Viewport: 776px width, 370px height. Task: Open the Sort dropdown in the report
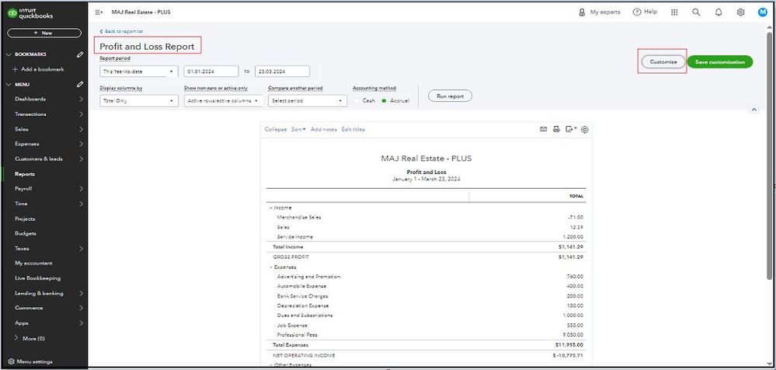coord(298,129)
